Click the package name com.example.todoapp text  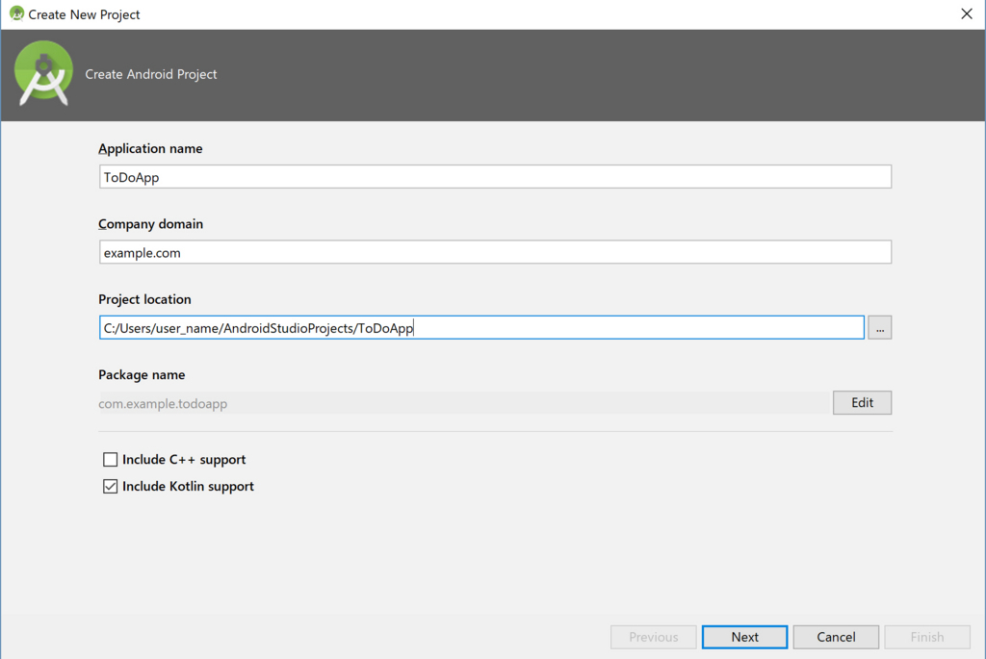point(163,403)
